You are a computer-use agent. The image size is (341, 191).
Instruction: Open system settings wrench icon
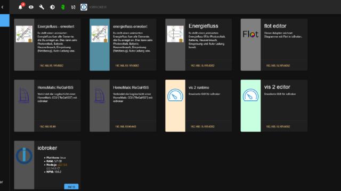[x=42, y=7]
